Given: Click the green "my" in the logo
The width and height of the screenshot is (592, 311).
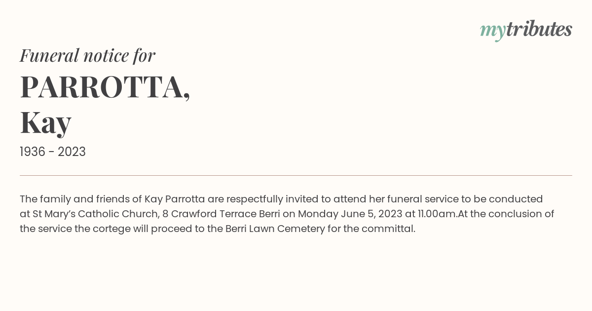Looking at the screenshot, I should pos(493,32).
